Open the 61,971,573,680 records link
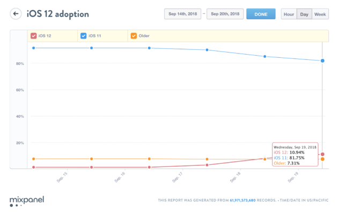The image size is (338, 213). click(x=243, y=200)
